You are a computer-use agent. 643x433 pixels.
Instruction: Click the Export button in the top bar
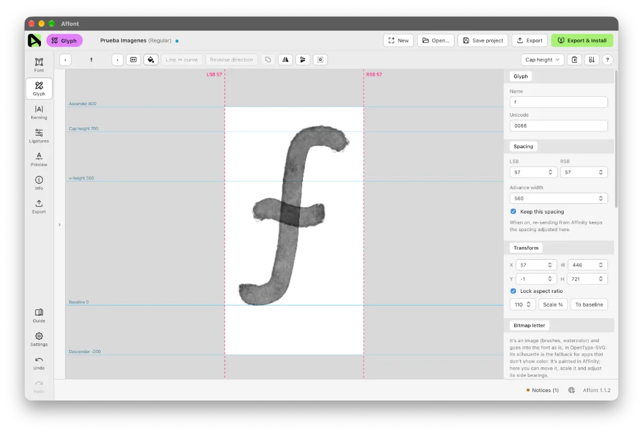point(529,40)
